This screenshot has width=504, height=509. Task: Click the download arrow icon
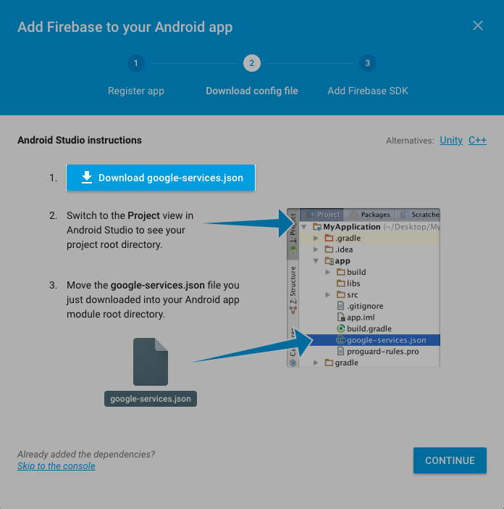point(87,178)
